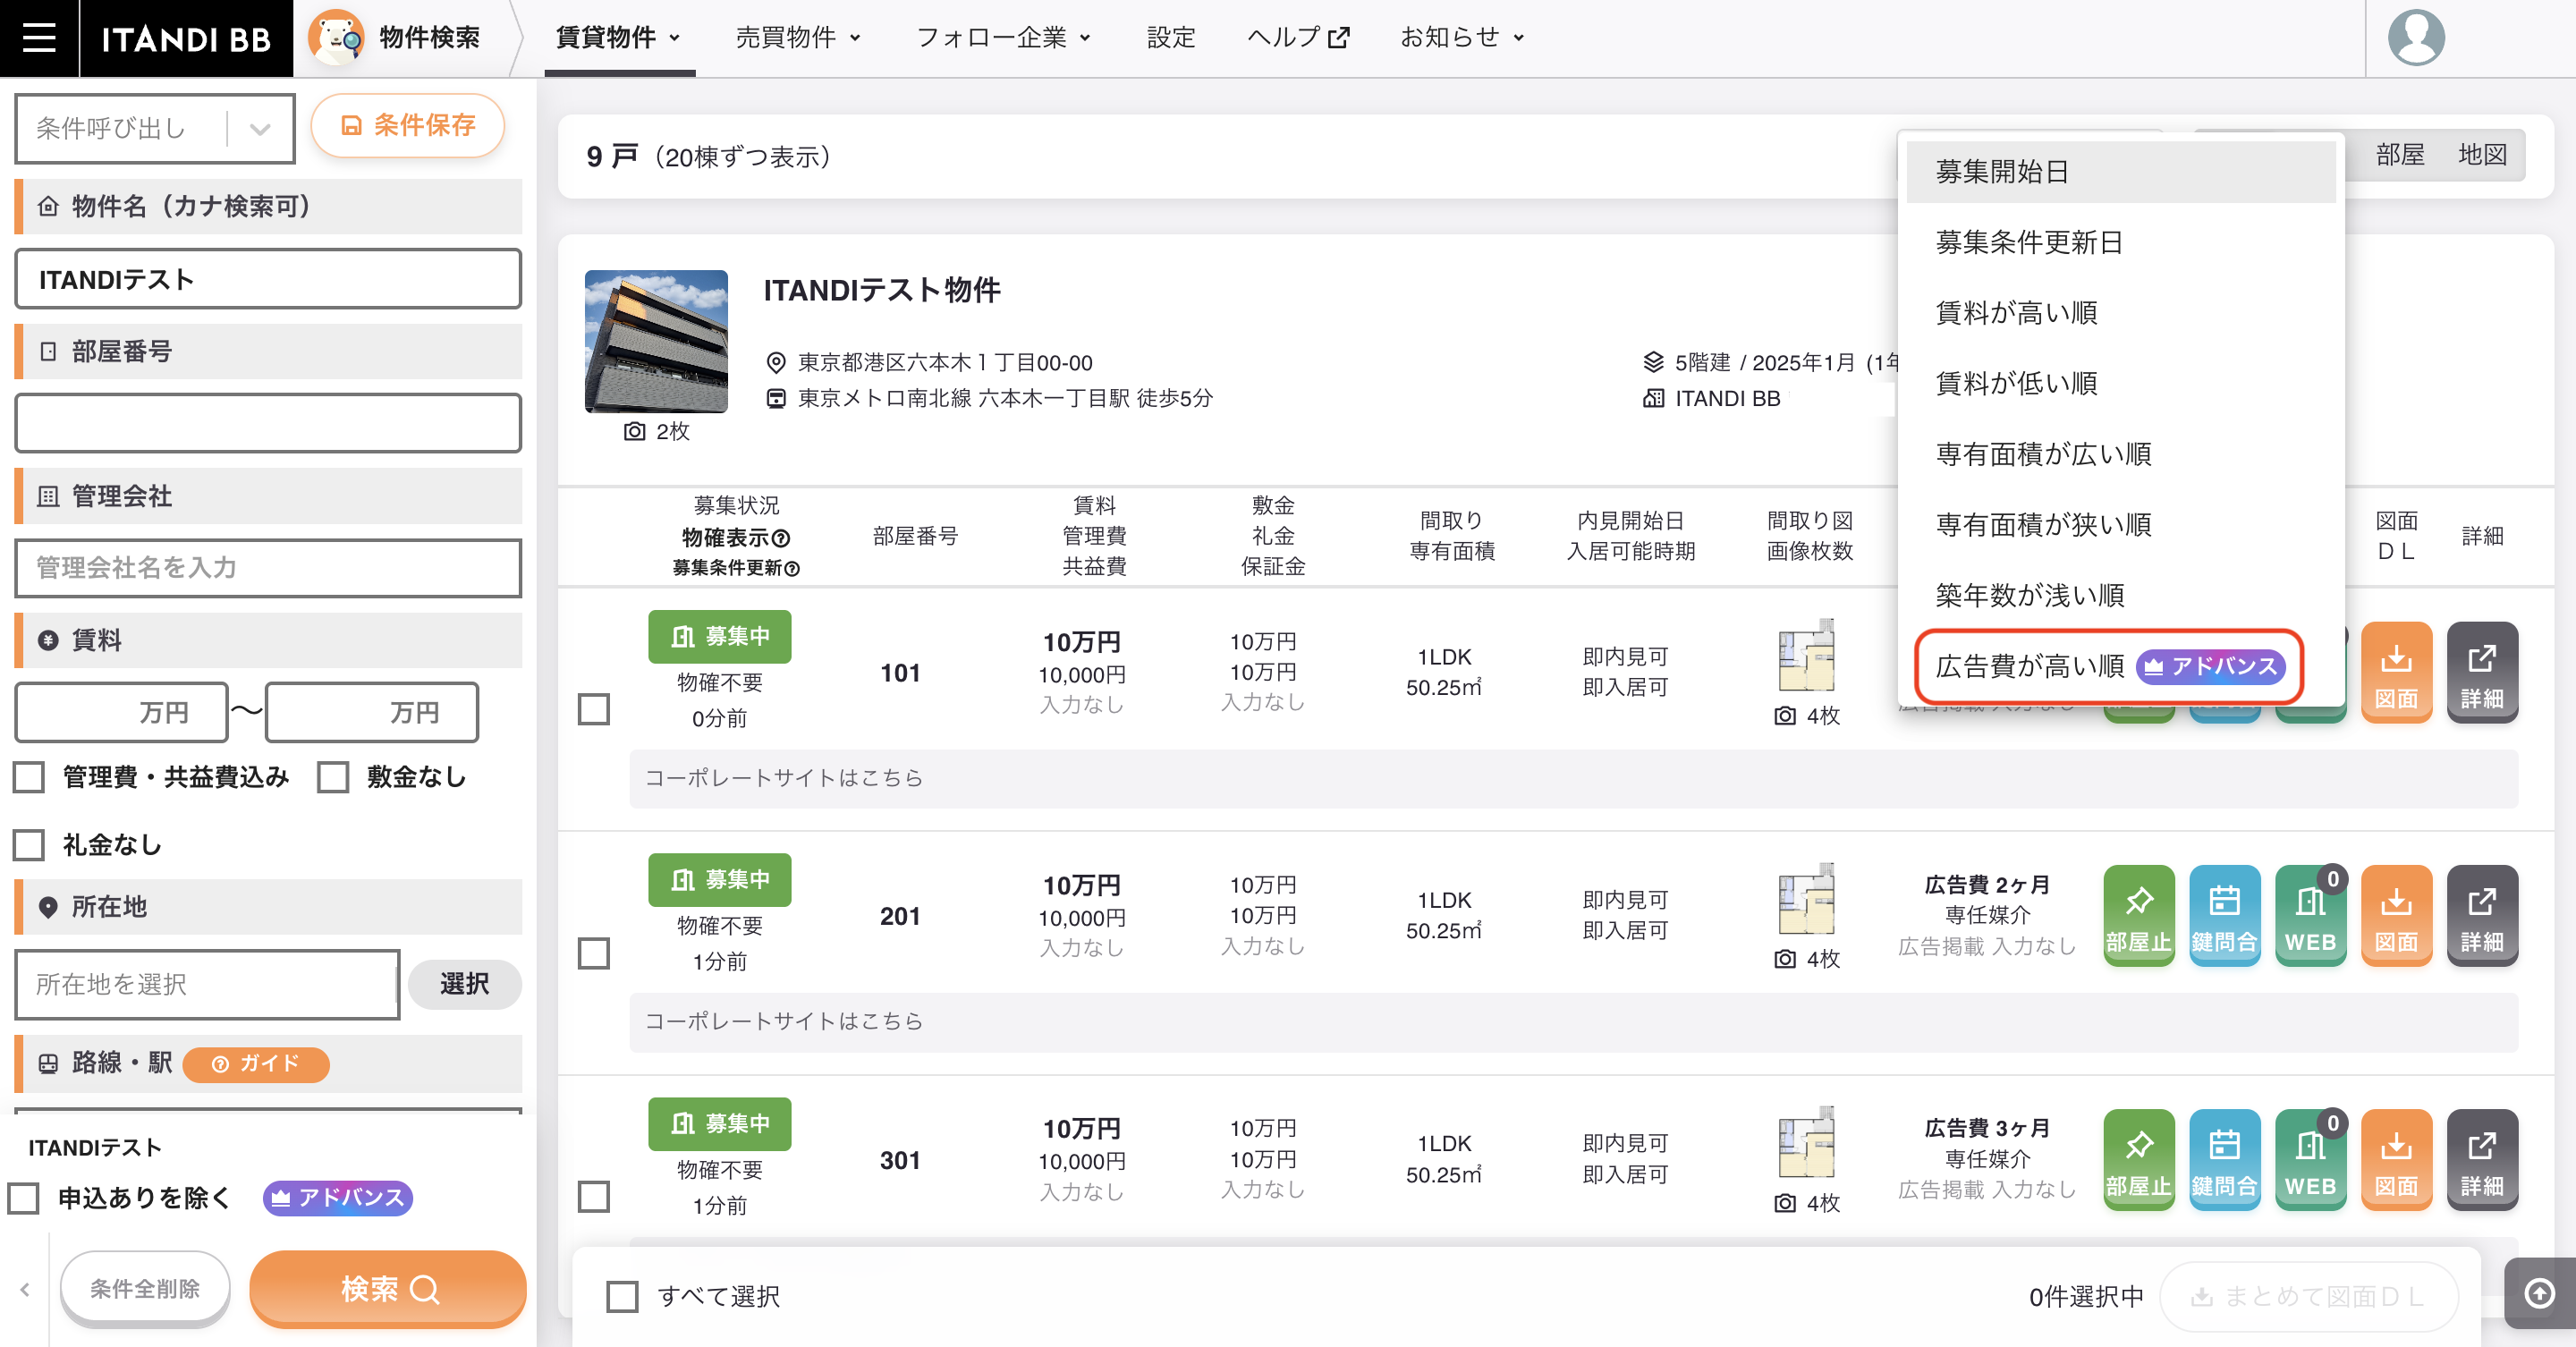Screen dimensions: 2576x1347
Task: Switch to 地図 view tab
Action: coord(2482,155)
